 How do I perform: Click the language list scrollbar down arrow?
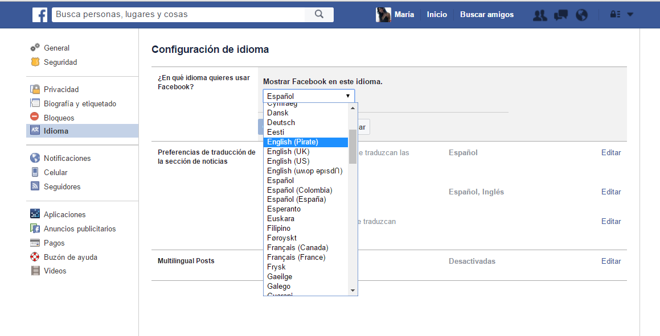(x=352, y=291)
